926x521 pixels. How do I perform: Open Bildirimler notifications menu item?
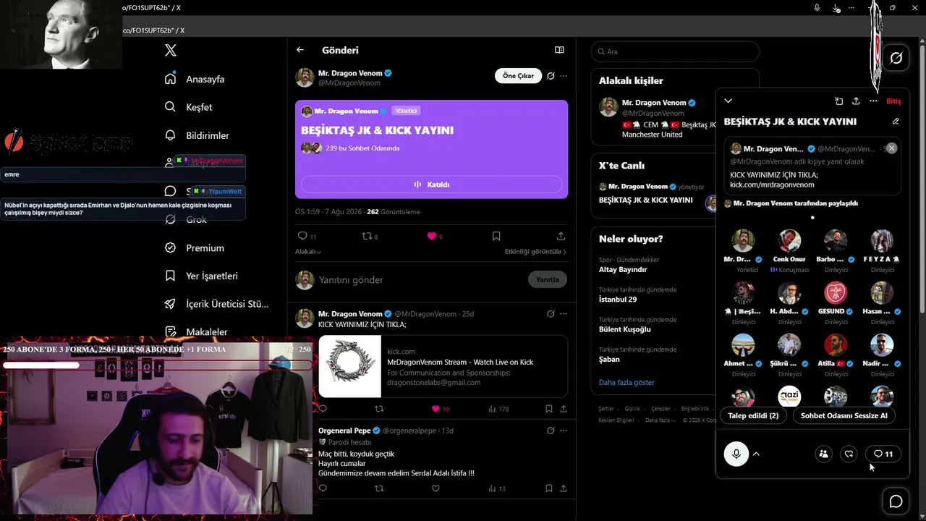pos(197,135)
